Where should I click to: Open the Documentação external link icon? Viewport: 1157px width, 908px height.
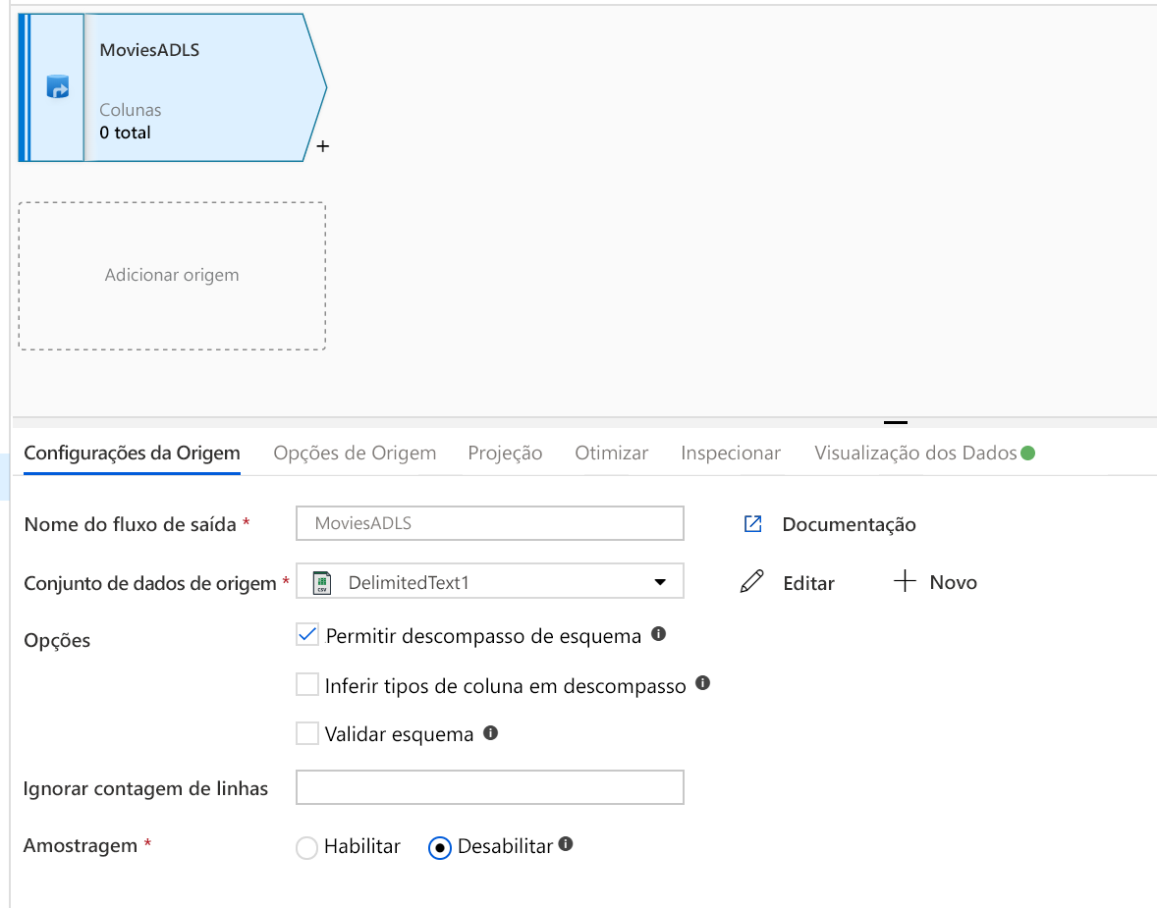click(752, 523)
